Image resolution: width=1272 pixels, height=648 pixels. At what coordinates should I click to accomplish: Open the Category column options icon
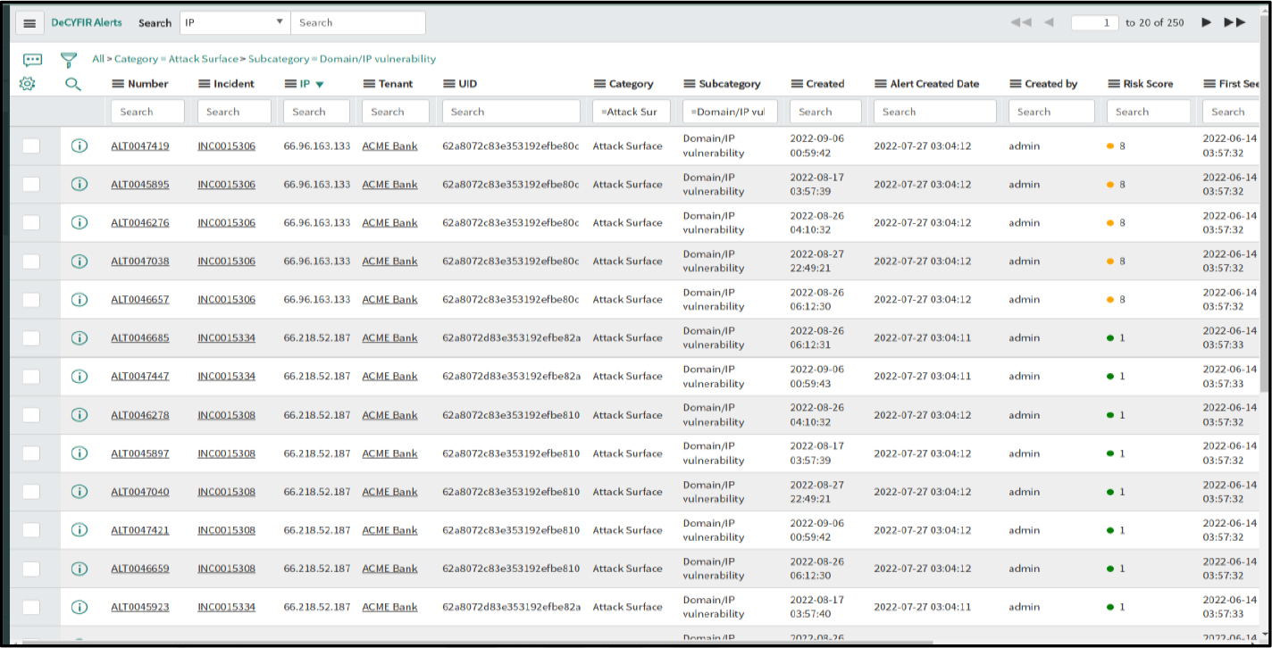(x=600, y=84)
